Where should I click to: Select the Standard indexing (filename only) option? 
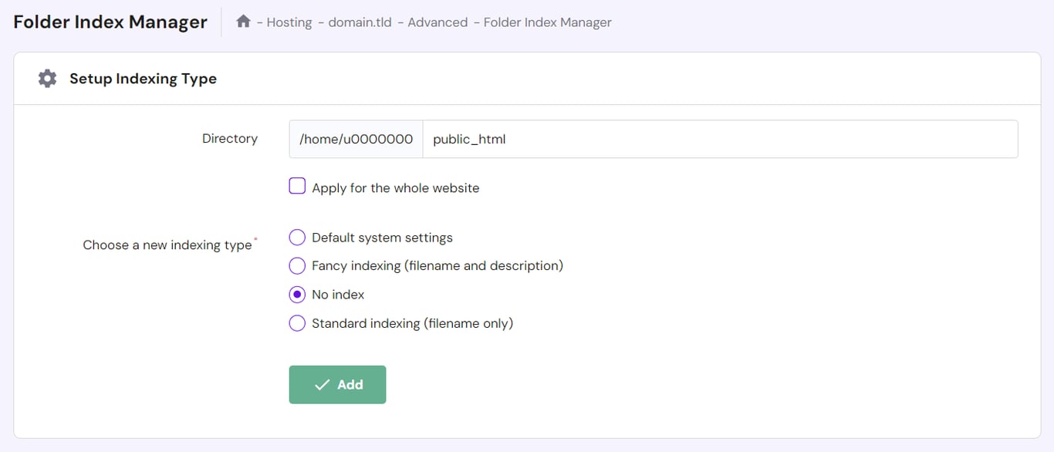point(297,322)
